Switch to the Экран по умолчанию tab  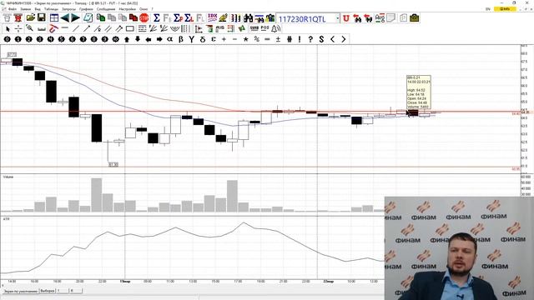point(20,292)
